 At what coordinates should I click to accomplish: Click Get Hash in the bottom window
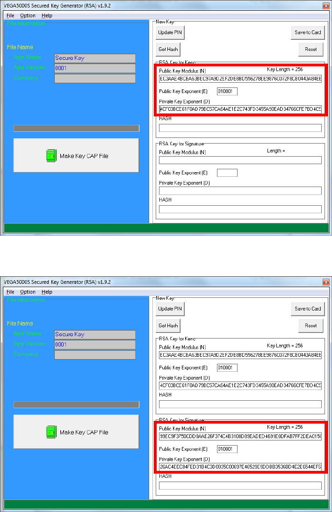[x=168, y=325]
